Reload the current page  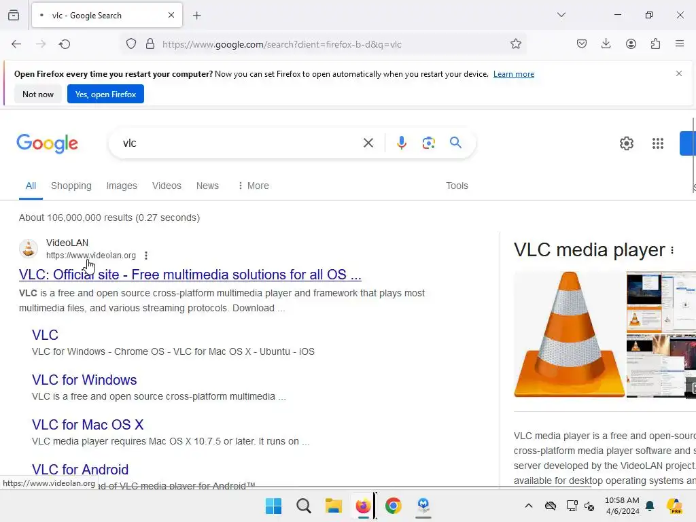tap(65, 44)
